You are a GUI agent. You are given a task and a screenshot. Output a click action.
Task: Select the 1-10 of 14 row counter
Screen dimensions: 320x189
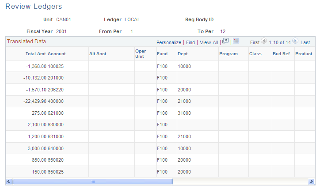(x=280, y=42)
